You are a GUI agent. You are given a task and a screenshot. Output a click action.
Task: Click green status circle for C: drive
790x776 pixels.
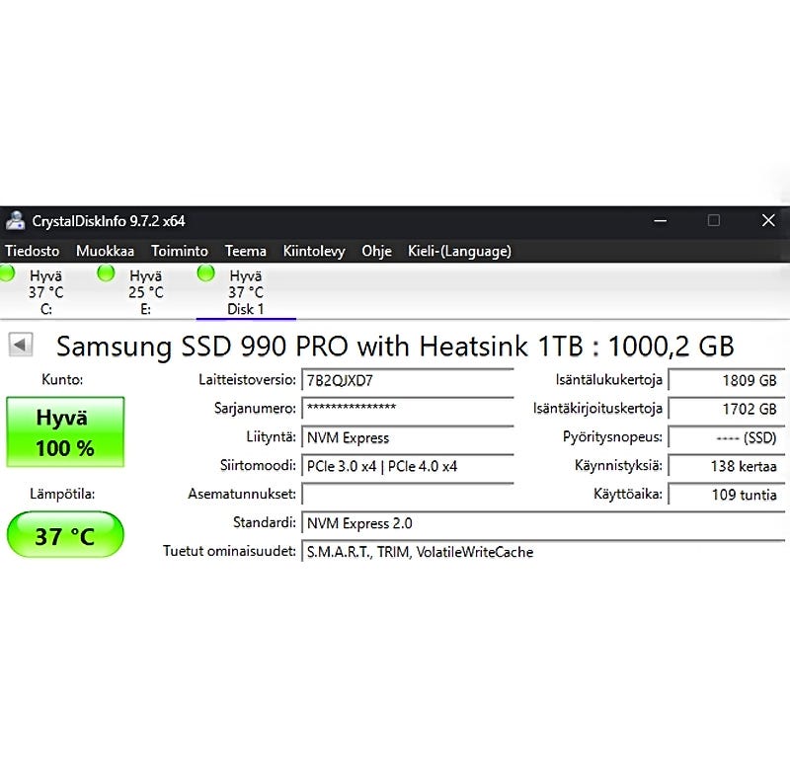pyautogui.click(x=6, y=272)
